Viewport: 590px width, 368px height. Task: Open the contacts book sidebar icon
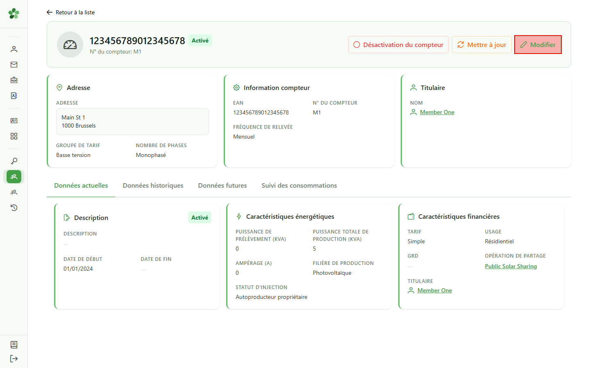tap(14, 96)
